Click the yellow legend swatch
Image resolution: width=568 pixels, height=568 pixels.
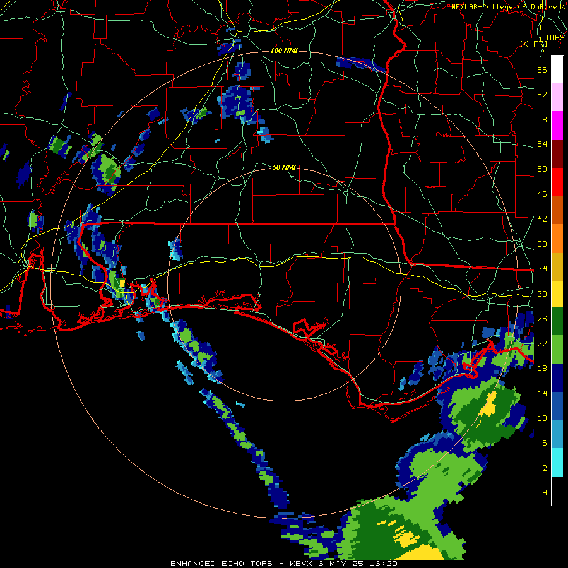[x=557, y=294]
